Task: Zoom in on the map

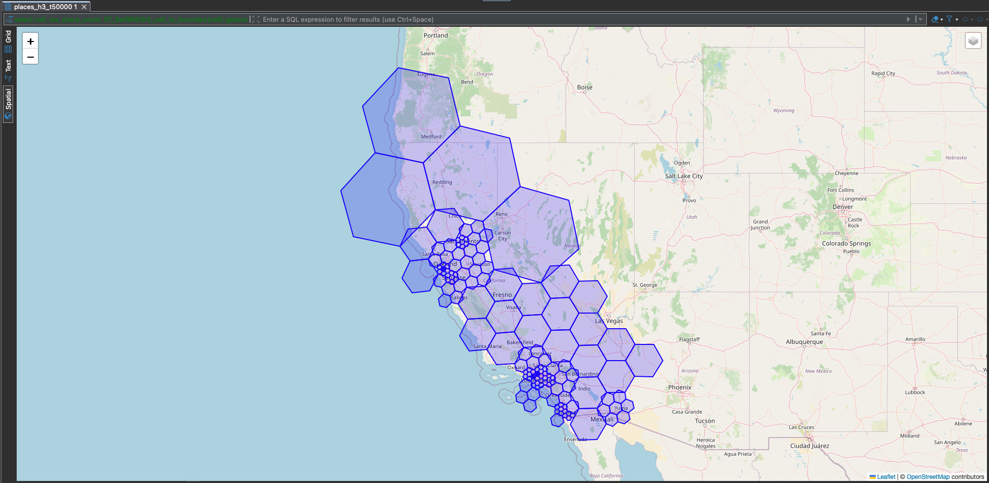Action: (30, 41)
